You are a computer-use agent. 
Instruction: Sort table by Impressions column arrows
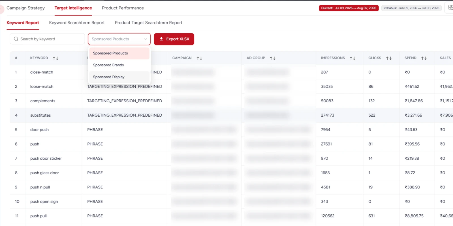point(352,58)
